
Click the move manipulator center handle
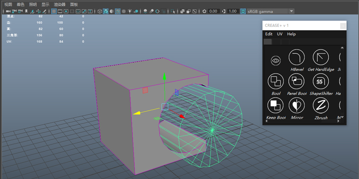click(164, 106)
